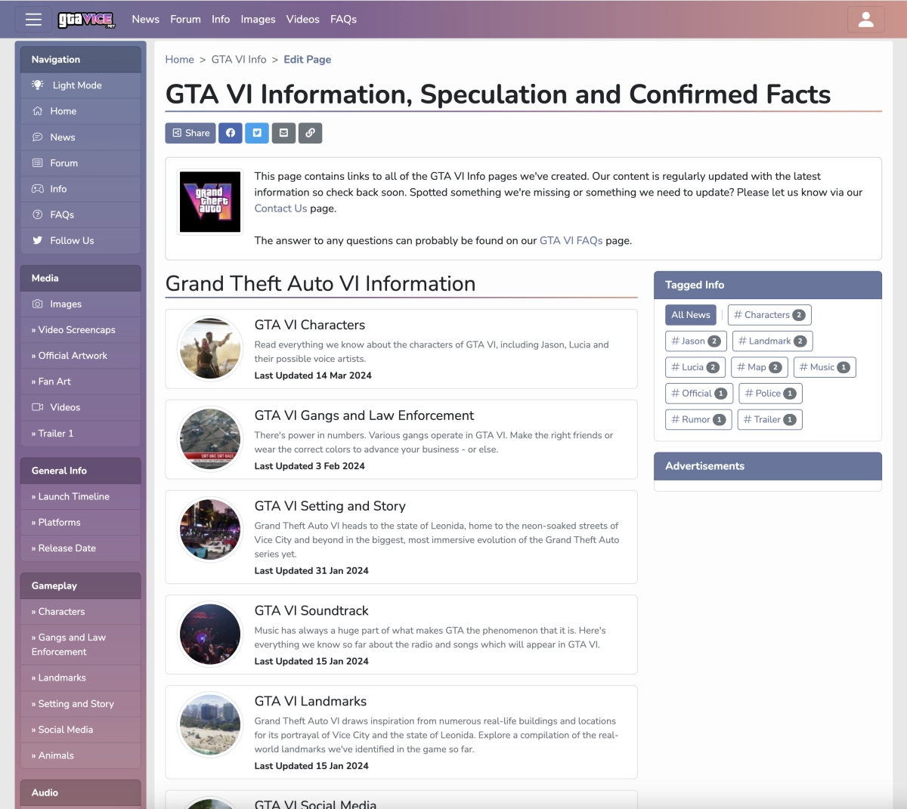907x809 pixels.
Task: Open Images in Media sidebar section
Action: [80, 304]
